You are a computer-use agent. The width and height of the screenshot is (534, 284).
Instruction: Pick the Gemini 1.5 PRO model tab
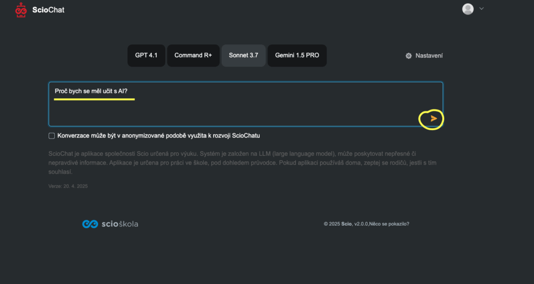(x=297, y=55)
